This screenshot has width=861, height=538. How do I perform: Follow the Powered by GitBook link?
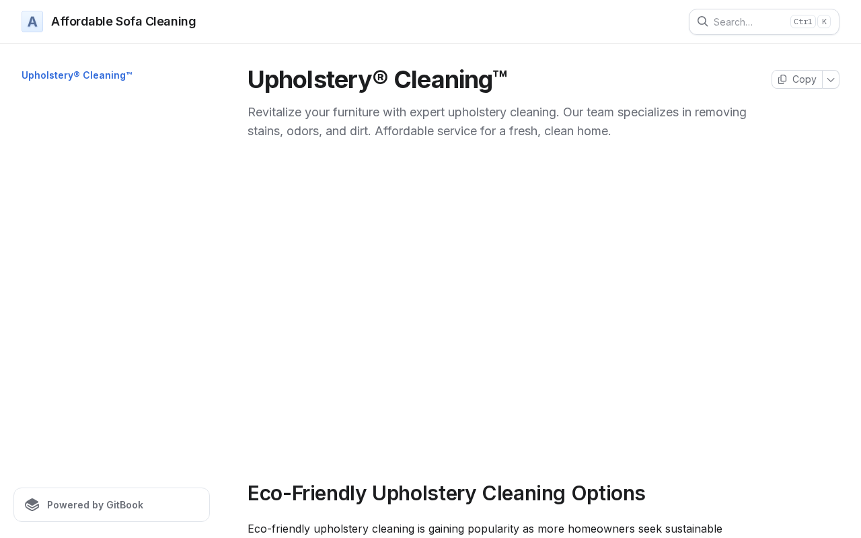(x=112, y=505)
